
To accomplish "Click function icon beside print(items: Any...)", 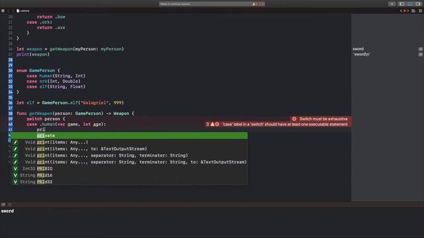I will (x=15, y=142).
